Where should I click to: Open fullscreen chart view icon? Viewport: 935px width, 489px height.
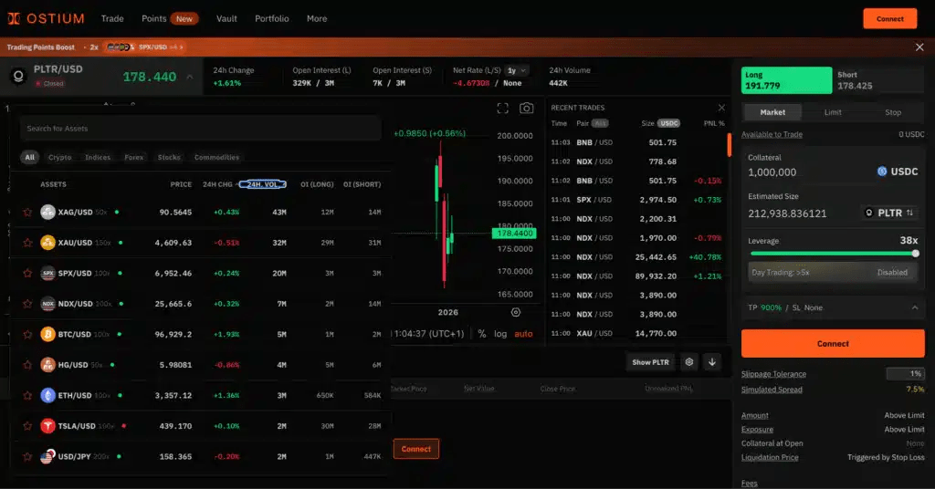tap(503, 109)
